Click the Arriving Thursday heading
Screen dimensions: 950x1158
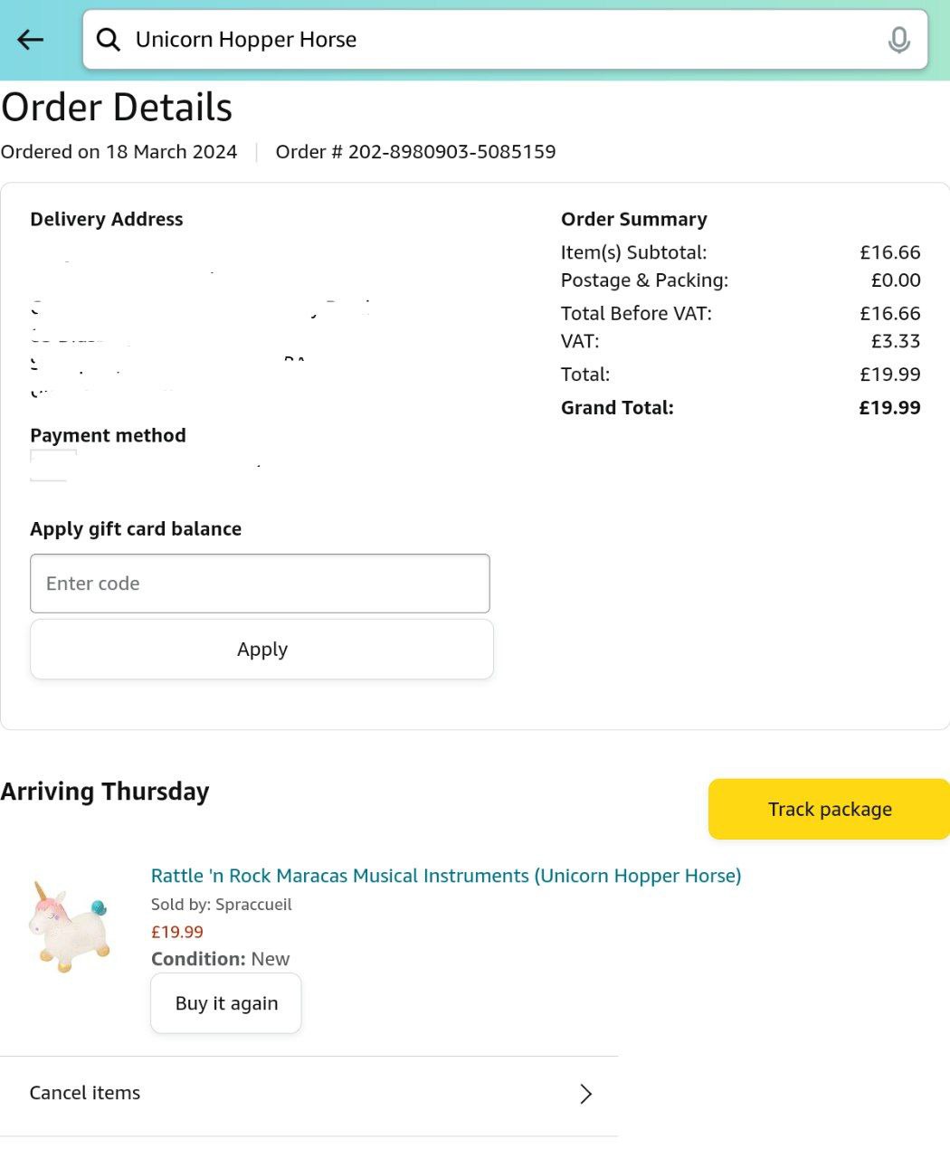coord(105,792)
